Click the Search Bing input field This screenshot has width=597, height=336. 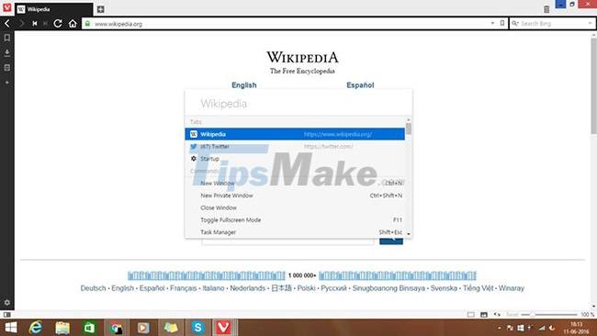pyautogui.click(x=553, y=24)
